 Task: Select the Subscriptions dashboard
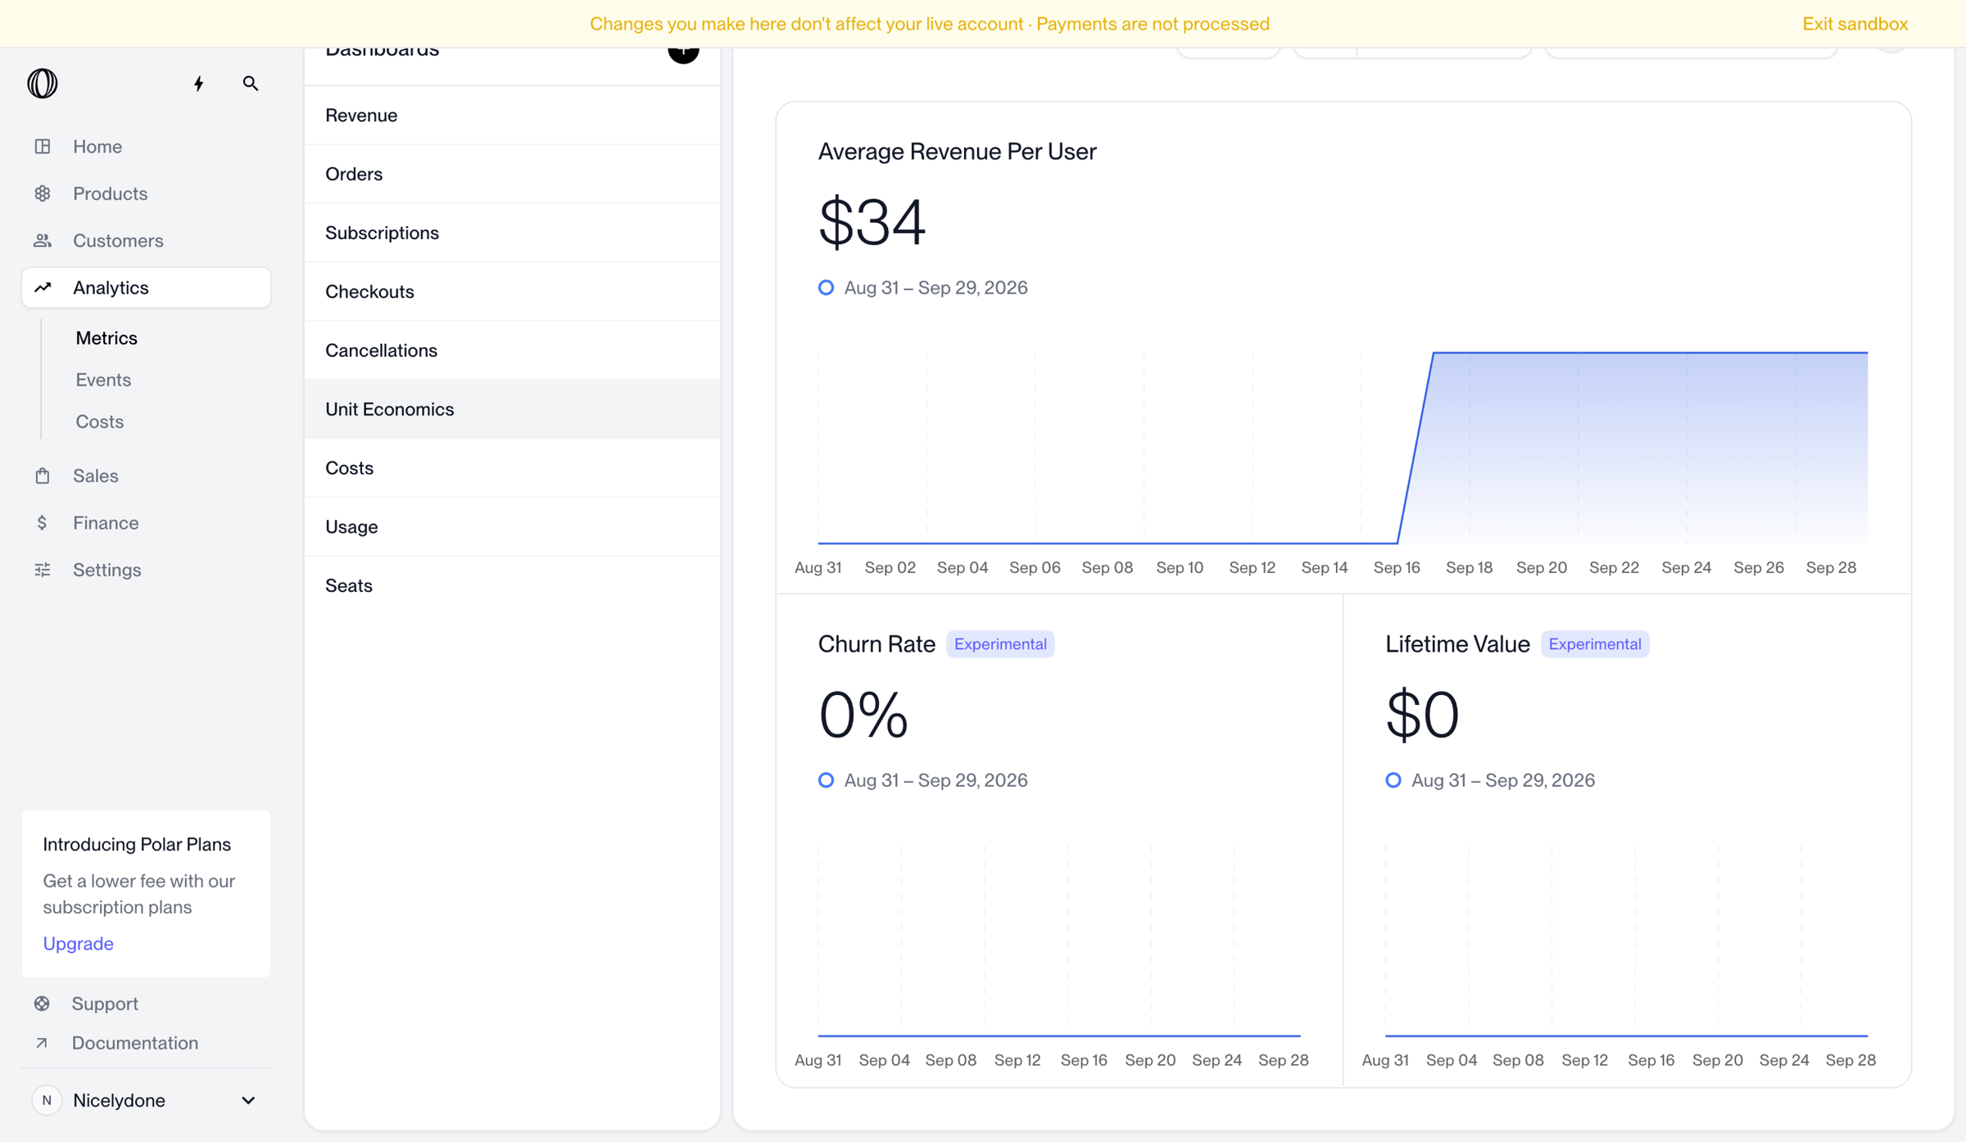512,233
